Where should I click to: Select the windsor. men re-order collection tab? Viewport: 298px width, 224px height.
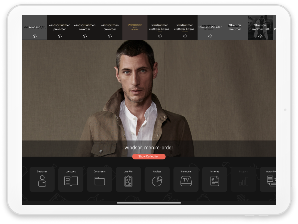tap(135, 27)
